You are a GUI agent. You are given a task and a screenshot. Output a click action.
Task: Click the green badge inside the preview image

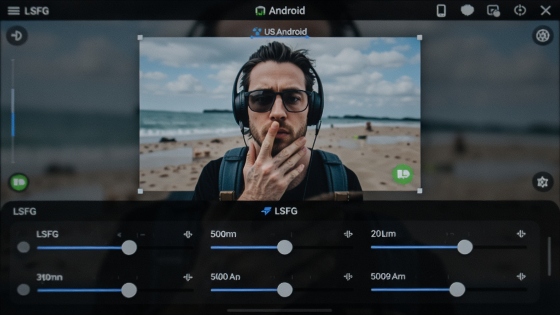pos(403,174)
